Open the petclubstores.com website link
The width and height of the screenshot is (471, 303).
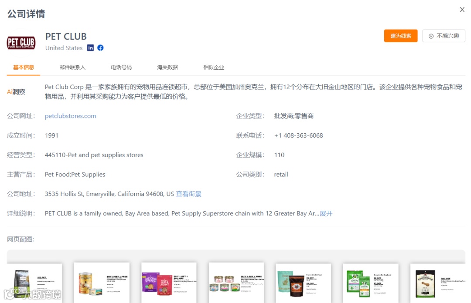(x=71, y=116)
